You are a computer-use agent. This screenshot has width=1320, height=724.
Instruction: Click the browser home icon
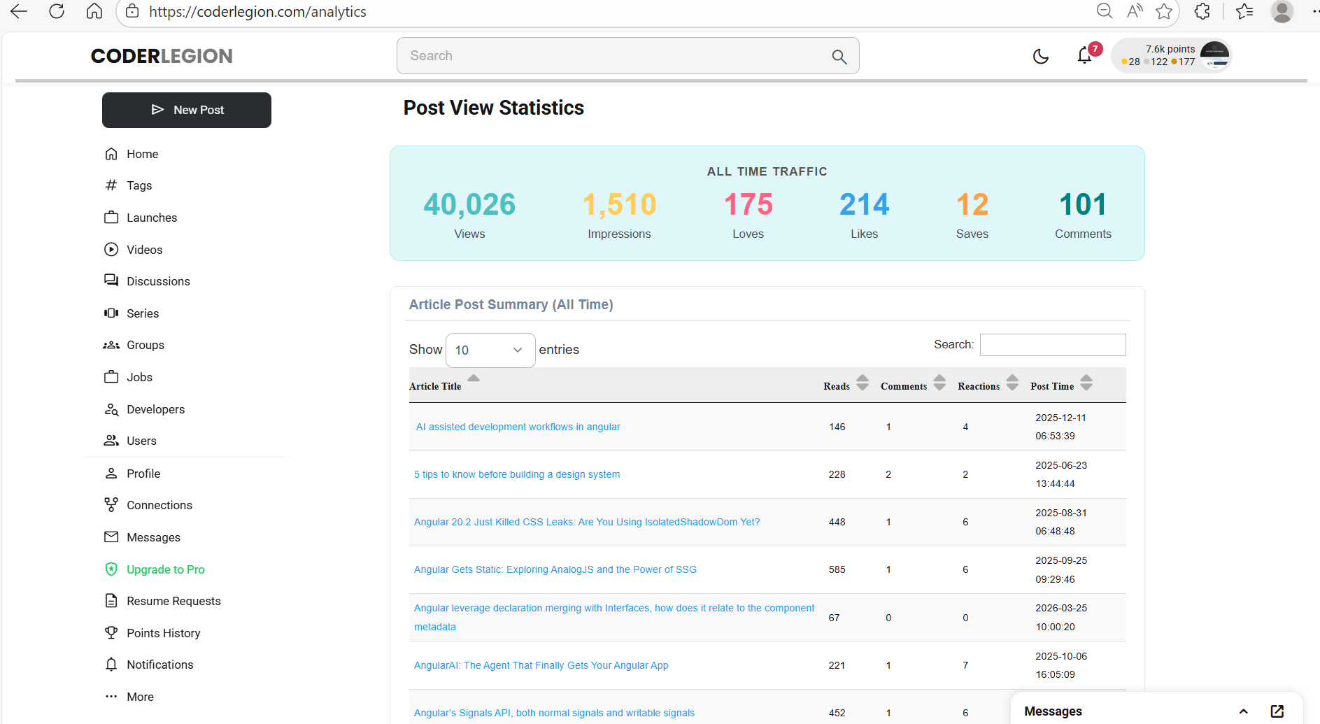coord(94,11)
